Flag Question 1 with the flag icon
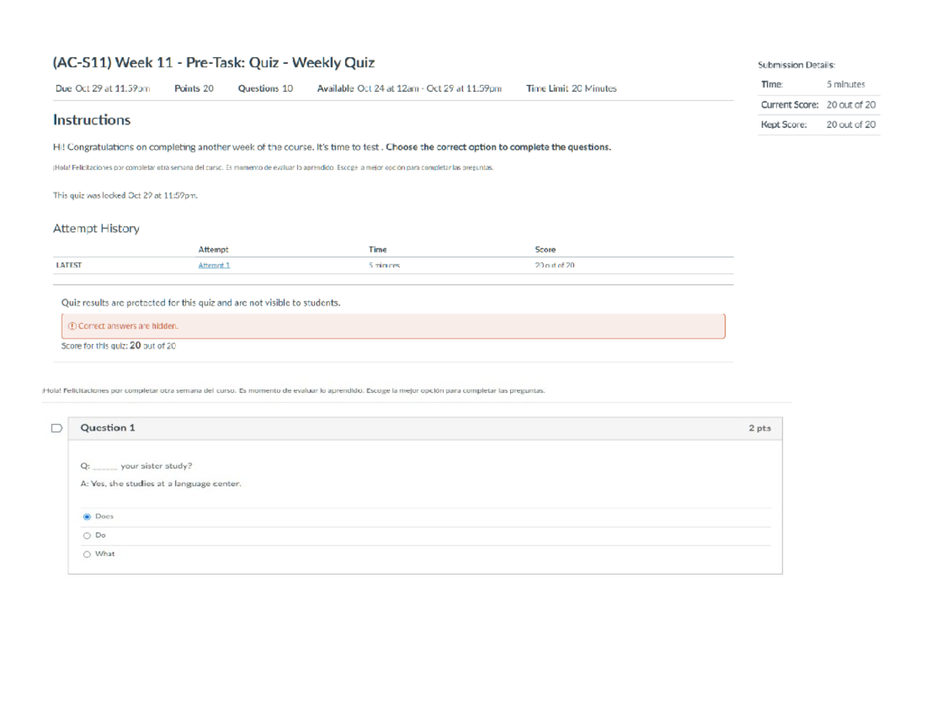Screen dimensions: 926x715 pos(56,428)
